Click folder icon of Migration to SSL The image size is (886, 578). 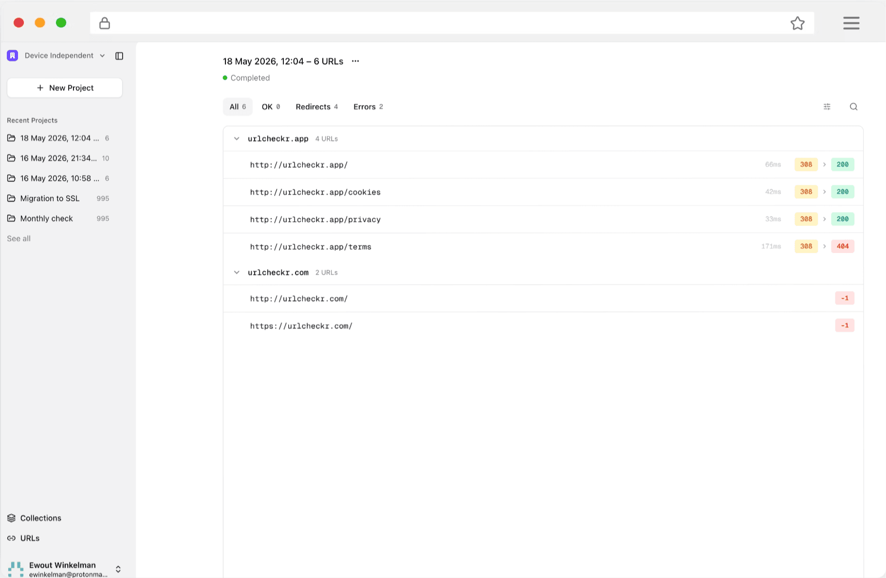(x=11, y=198)
